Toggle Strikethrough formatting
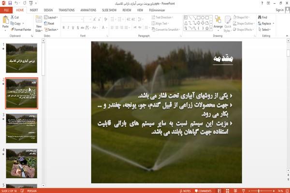 82,28
